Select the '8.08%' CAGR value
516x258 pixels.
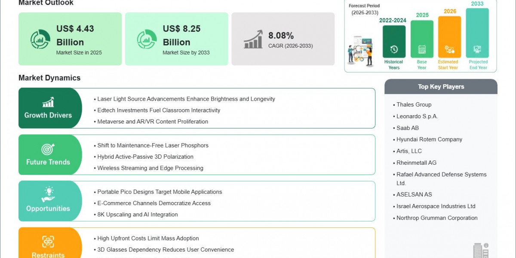point(281,35)
